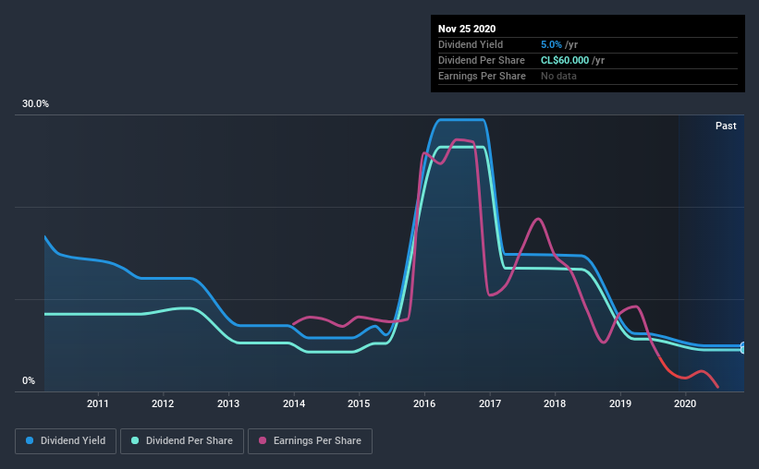Click the Dividend Per Share tooltip row label
This screenshot has width=759, height=469.
(481, 60)
